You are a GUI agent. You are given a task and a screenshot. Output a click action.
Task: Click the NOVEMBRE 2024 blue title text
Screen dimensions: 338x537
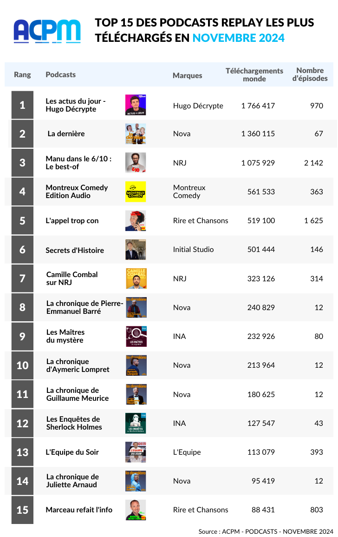click(x=239, y=38)
